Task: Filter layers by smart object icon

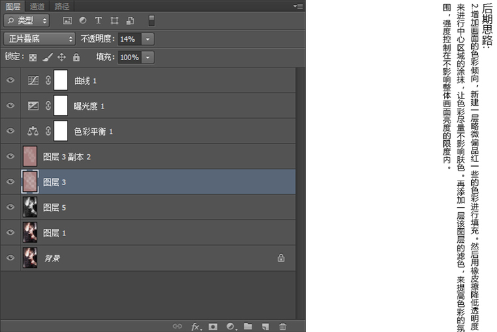Action: [x=131, y=21]
